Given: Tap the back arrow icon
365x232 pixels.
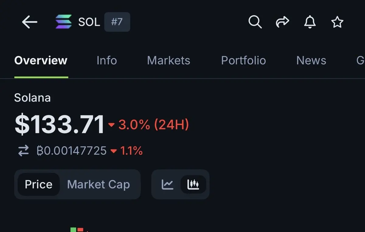Looking at the screenshot, I should [x=30, y=22].
